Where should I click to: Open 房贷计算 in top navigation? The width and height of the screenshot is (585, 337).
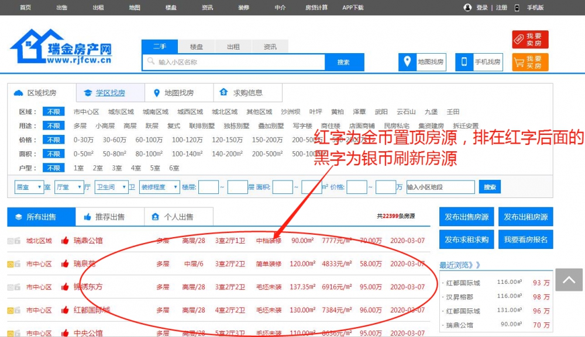pyautogui.click(x=316, y=8)
